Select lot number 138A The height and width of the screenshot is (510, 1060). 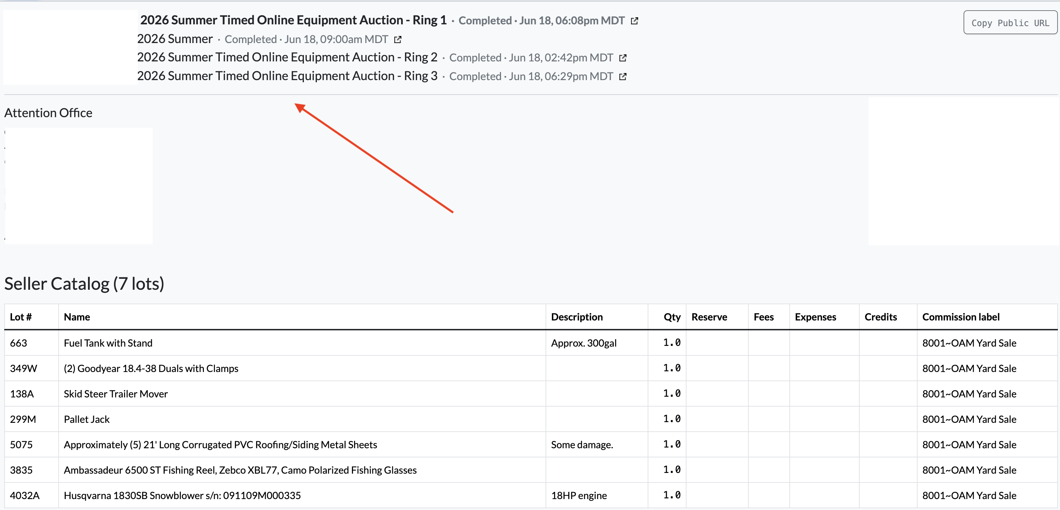point(22,394)
